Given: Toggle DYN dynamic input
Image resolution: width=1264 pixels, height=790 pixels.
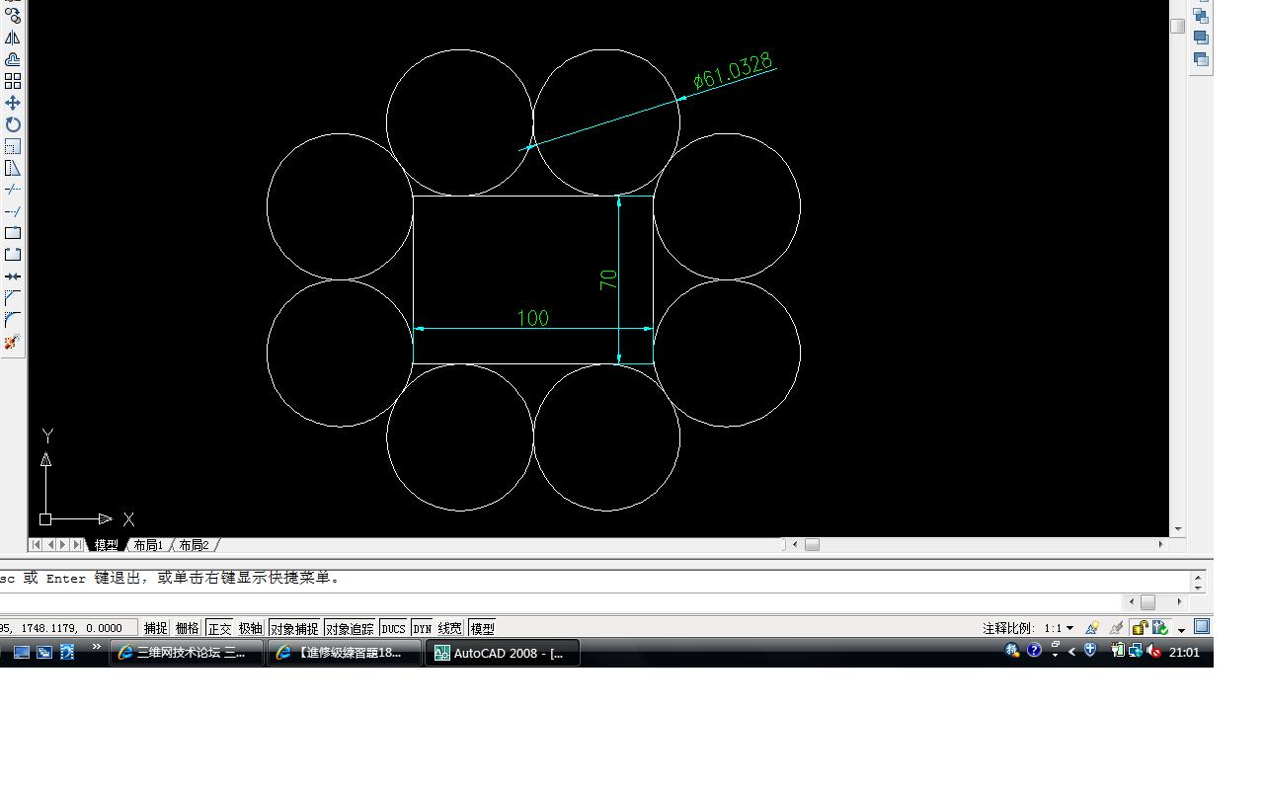Looking at the screenshot, I should pyautogui.click(x=423, y=628).
